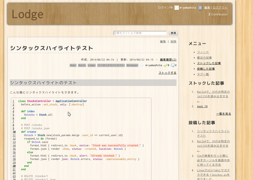Select the シンタックスハイライト tag

coord(111,65)
